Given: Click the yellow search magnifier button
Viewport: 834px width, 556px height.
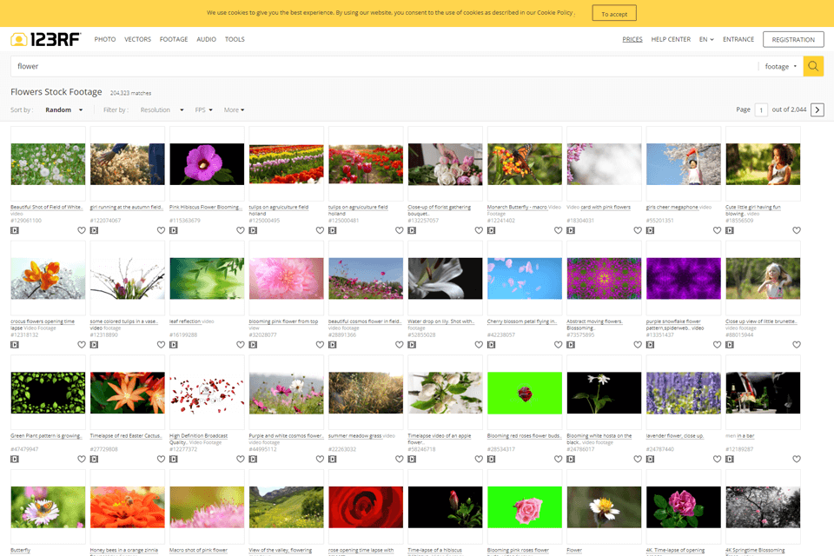Looking at the screenshot, I should point(812,66).
